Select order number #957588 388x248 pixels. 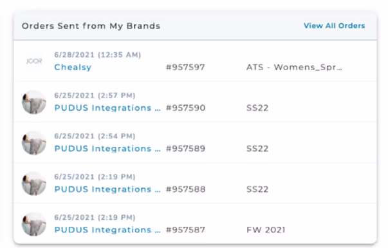click(185, 189)
